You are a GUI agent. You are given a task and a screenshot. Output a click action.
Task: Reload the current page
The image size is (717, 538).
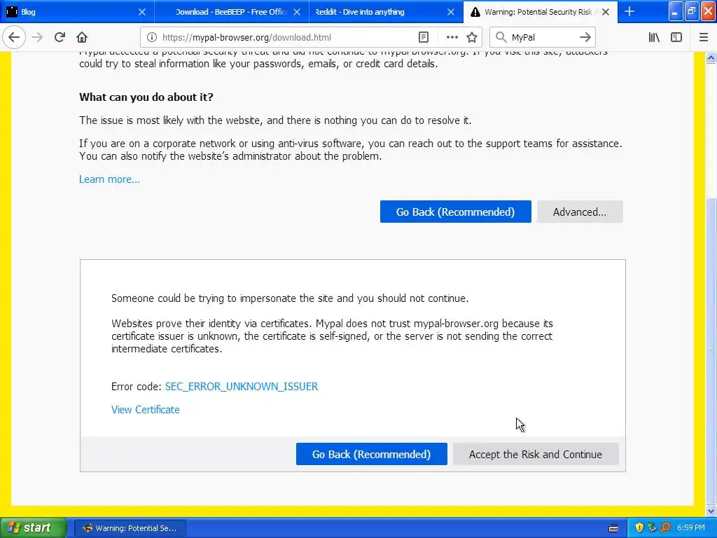(60, 37)
